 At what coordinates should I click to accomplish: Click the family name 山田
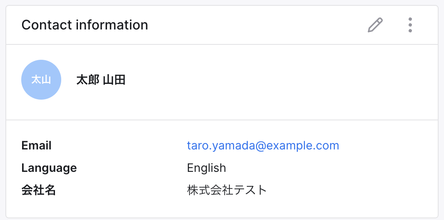pyautogui.click(x=114, y=80)
